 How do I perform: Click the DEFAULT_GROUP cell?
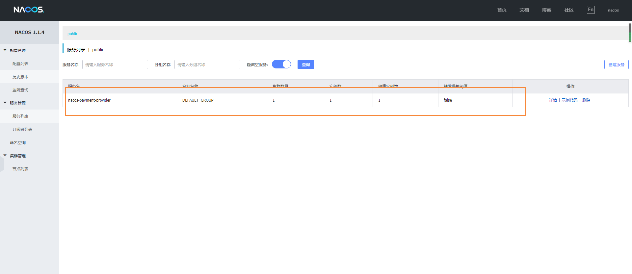pos(222,100)
